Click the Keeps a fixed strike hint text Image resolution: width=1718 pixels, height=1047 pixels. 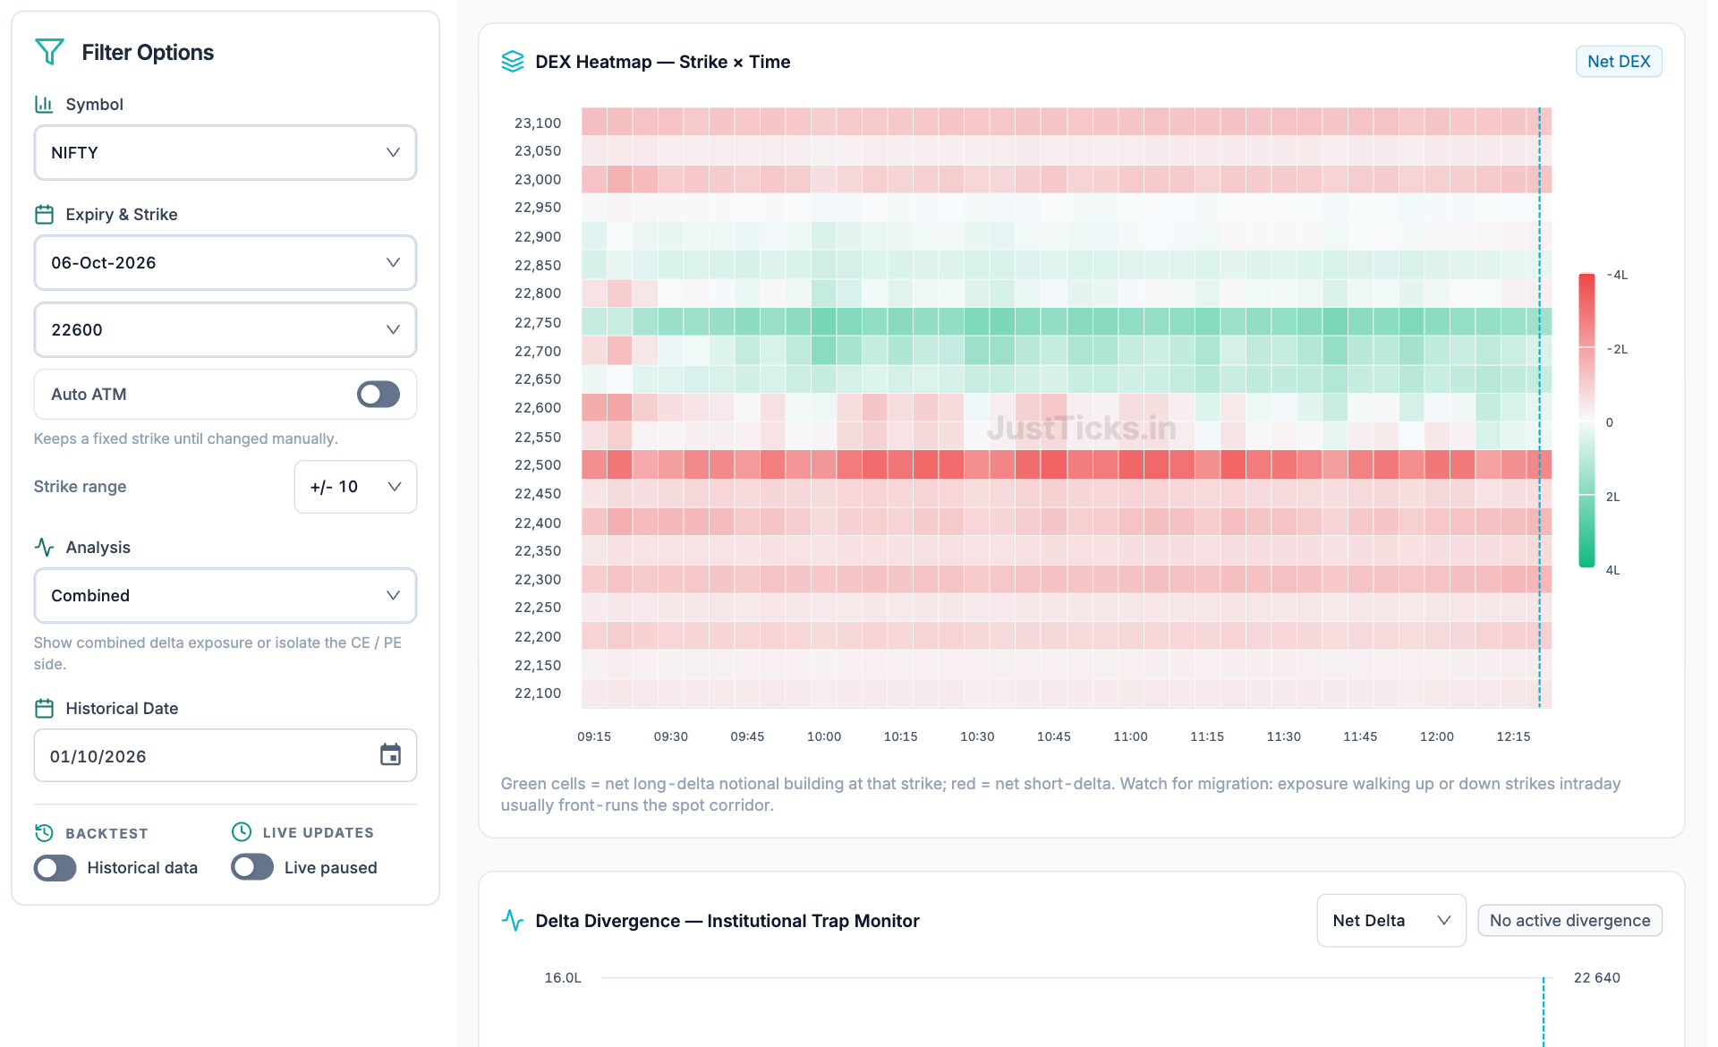pyautogui.click(x=185, y=438)
